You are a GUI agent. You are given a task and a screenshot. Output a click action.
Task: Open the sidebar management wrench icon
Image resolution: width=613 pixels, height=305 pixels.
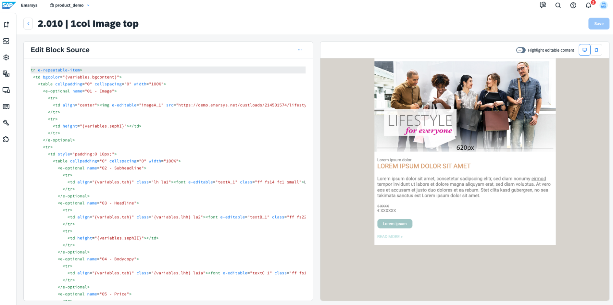pyautogui.click(x=6, y=123)
